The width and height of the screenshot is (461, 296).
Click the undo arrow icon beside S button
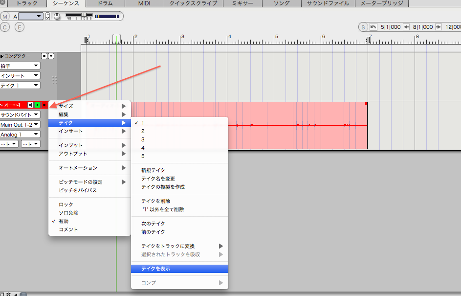pos(373,27)
